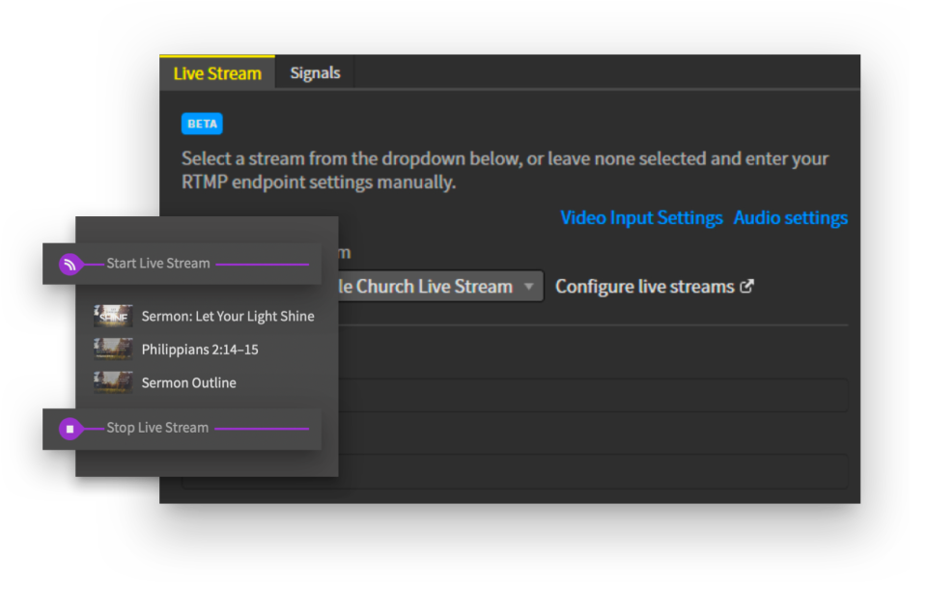
Task: Expand the Church Live Stream dropdown
Action: [440, 286]
